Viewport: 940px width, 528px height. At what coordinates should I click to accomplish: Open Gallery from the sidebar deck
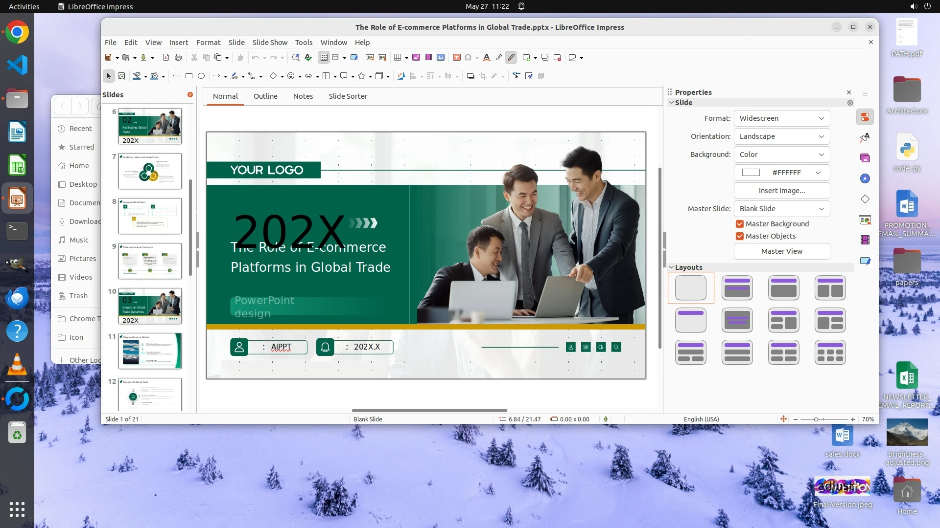point(865,158)
